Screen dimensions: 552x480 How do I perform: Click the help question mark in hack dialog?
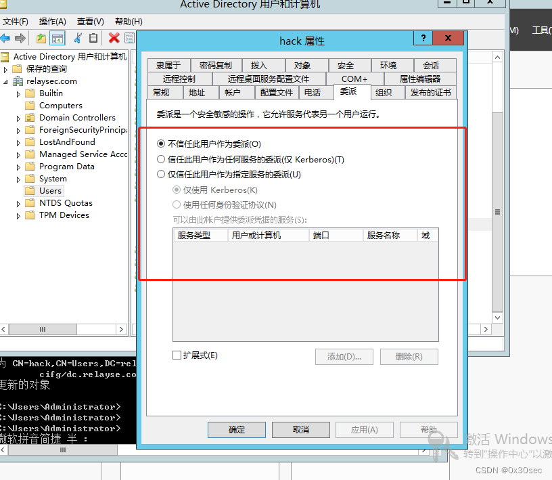pos(423,38)
